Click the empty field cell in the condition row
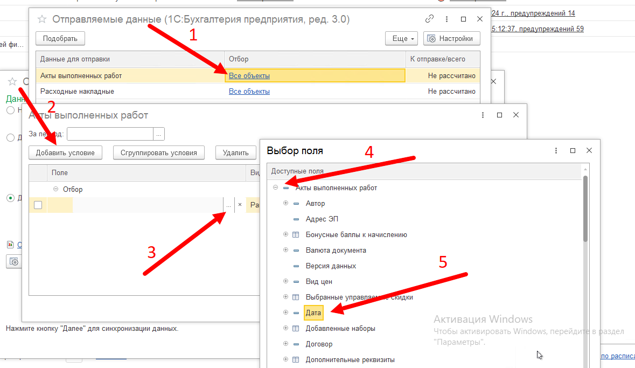Viewport: 635px width, 368px height. pos(135,205)
